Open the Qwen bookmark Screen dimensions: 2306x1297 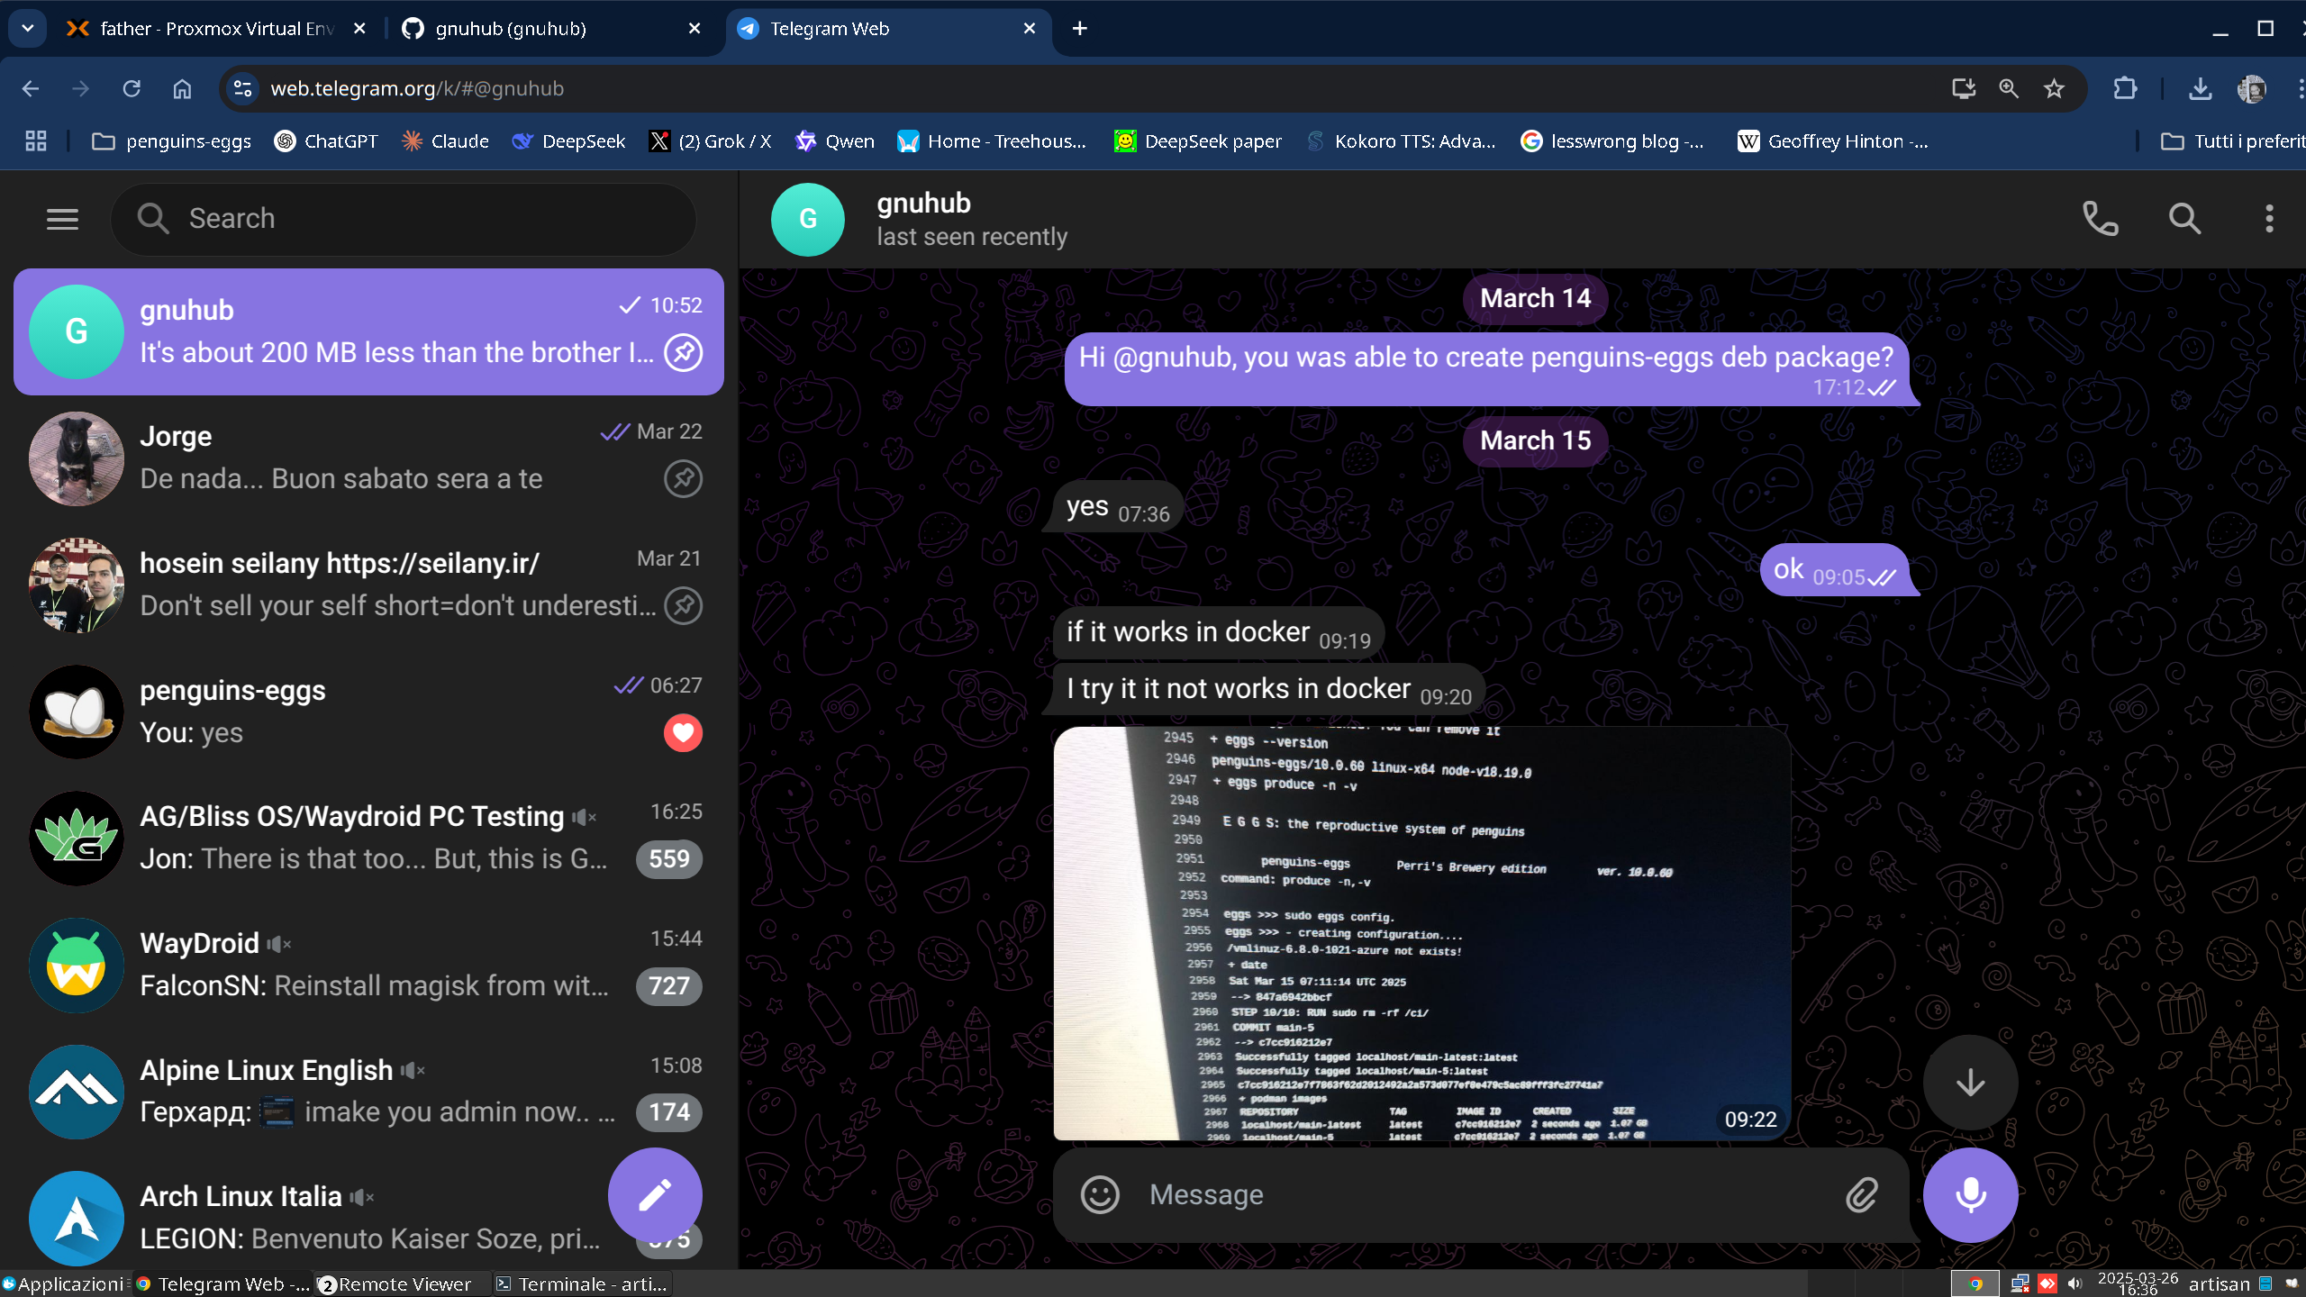click(835, 141)
